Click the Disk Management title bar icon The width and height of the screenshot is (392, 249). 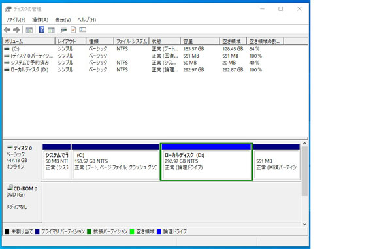pyautogui.click(x=8, y=9)
